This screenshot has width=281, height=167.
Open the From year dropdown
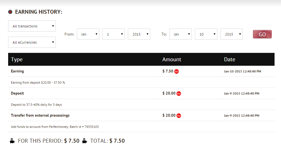pyautogui.click(x=139, y=34)
